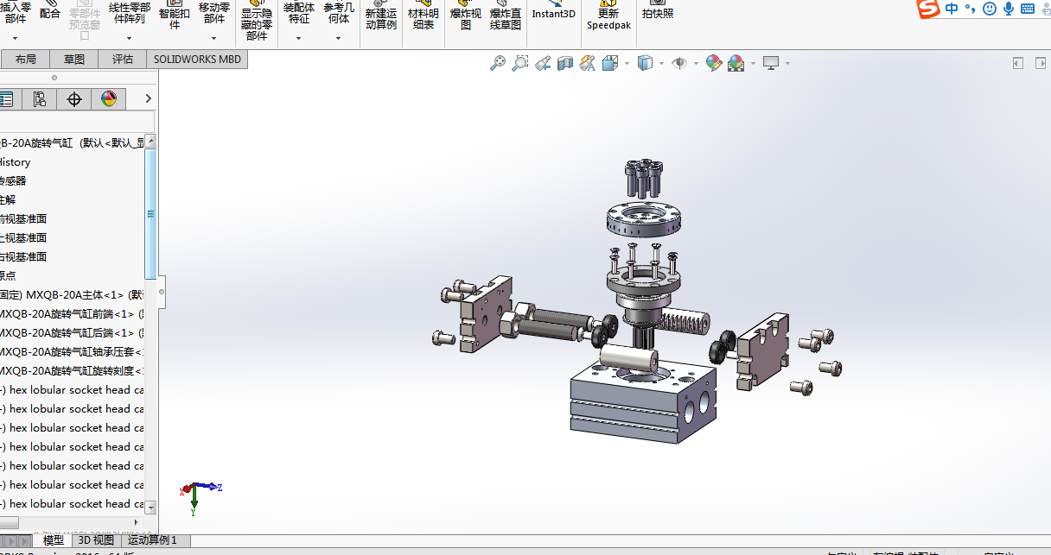Open the DimXpertManager crosshair tab
The image size is (1051, 555).
click(74, 99)
